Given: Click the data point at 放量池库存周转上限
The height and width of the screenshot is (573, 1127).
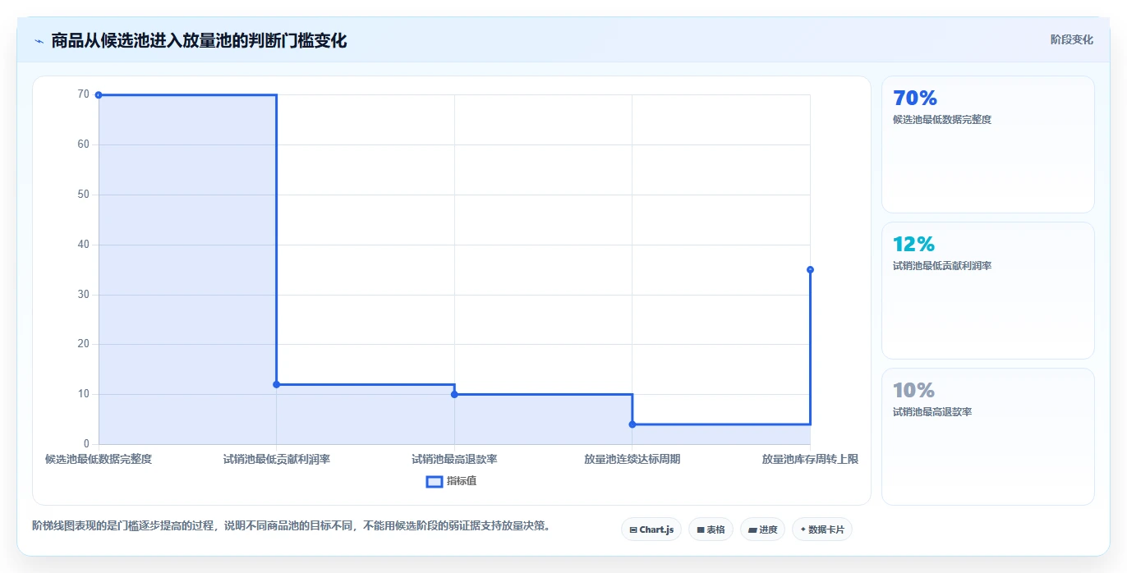Looking at the screenshot, I should pyautogui.click(x=810, y=269).
